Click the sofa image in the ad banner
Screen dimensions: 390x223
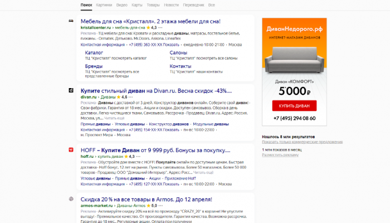pyautogui.click(x=295, y=60)
